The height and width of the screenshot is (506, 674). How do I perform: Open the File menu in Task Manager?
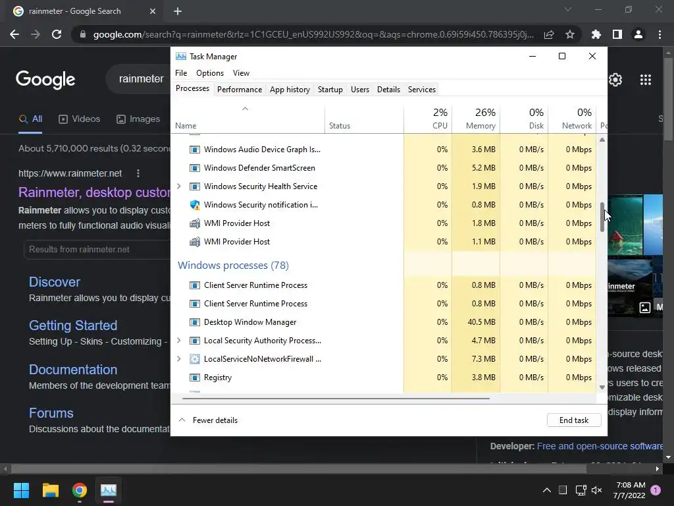181,73
